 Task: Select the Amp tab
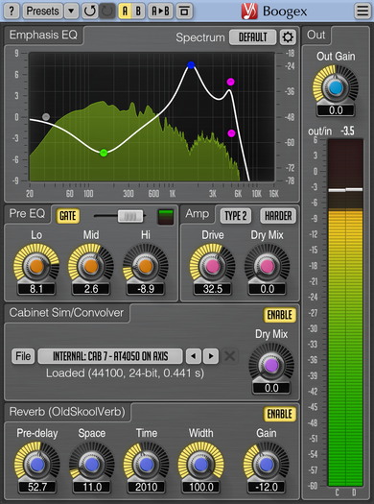tap(197, 213)
